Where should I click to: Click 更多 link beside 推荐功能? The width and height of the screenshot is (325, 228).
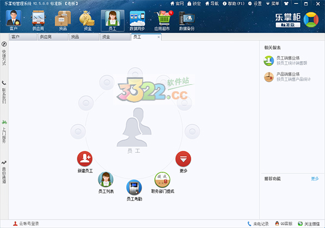coord(315,179)
